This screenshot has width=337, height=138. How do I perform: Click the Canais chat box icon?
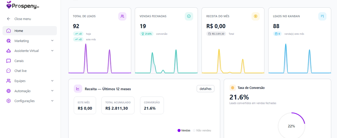[9, 61]
